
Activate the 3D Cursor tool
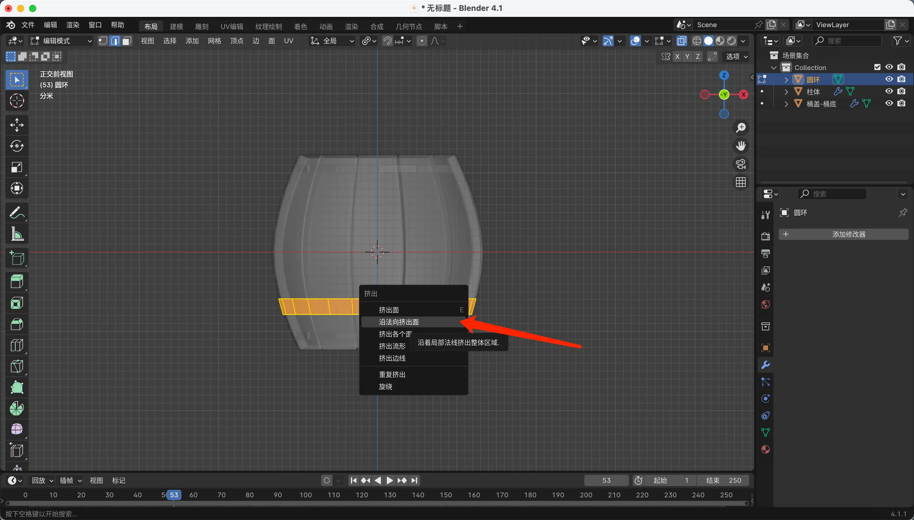coord(17,101)
